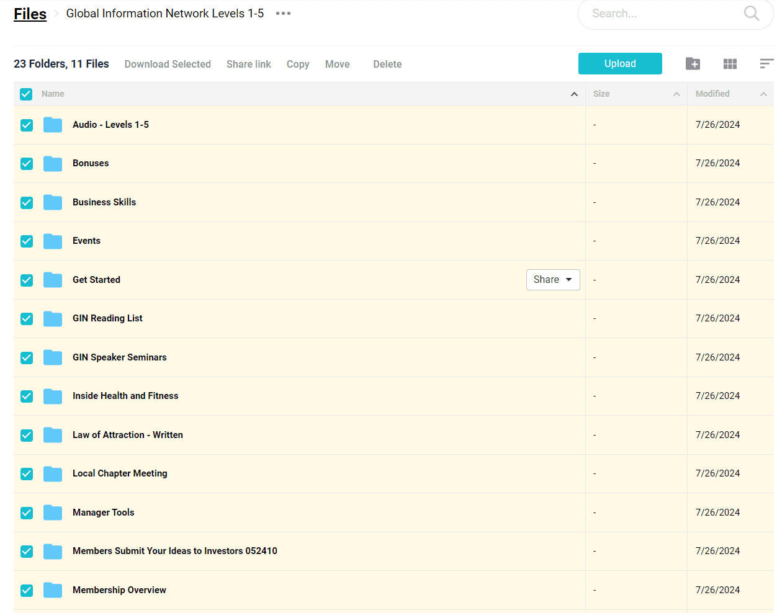Click Download Selected
This screenshot has width=777, height=613.
coord(168,64)
